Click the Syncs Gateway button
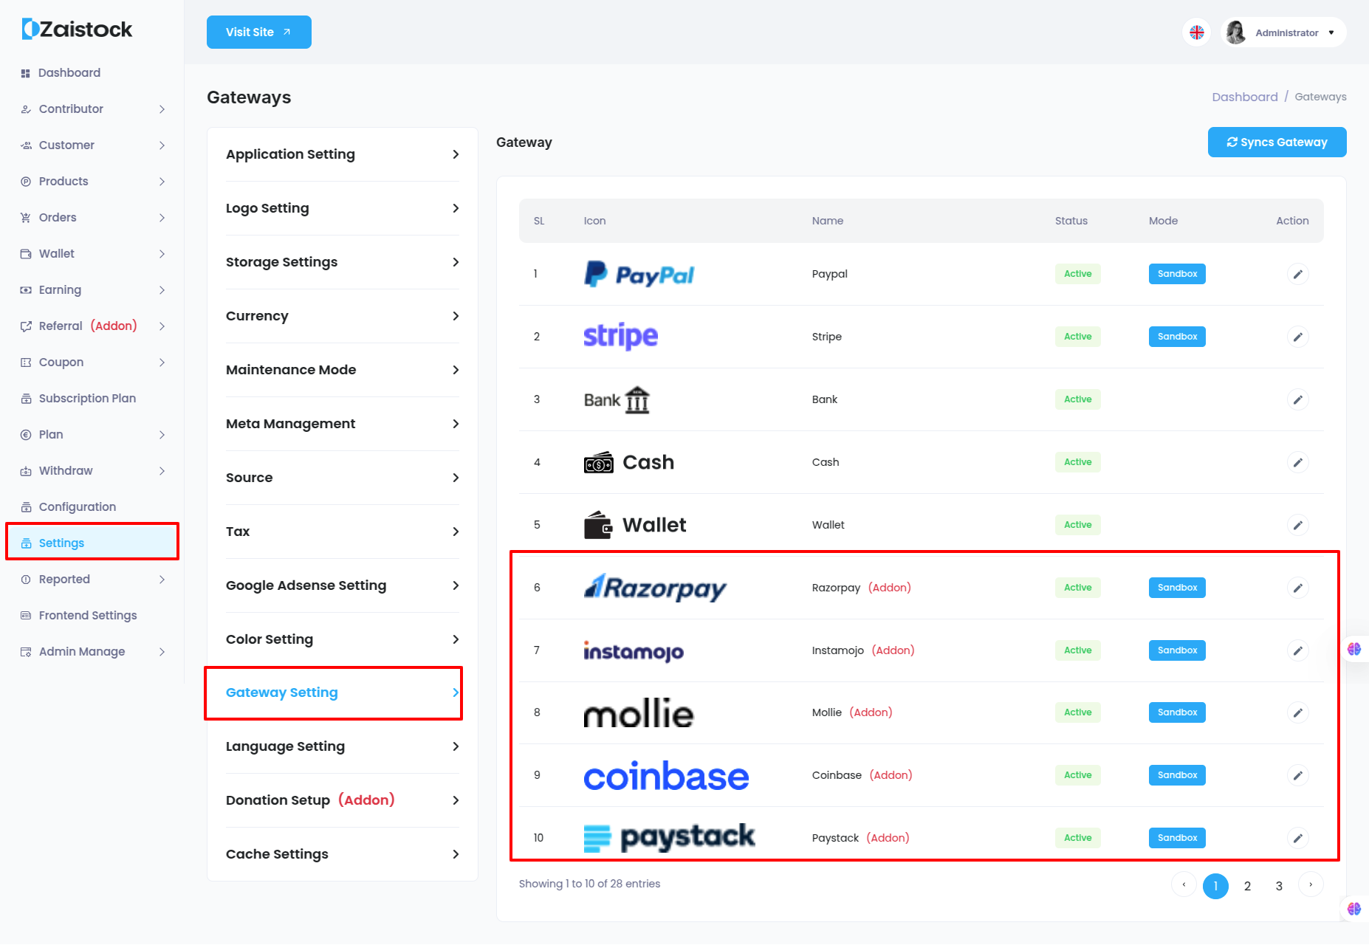The height and width of the screenshot is (945, 1369). (x=1277, y=142)
